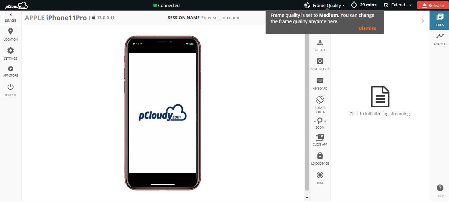The image size is (449, 202).
Task: Open device Settings in the sidebar
Action: tap(11, 53)
